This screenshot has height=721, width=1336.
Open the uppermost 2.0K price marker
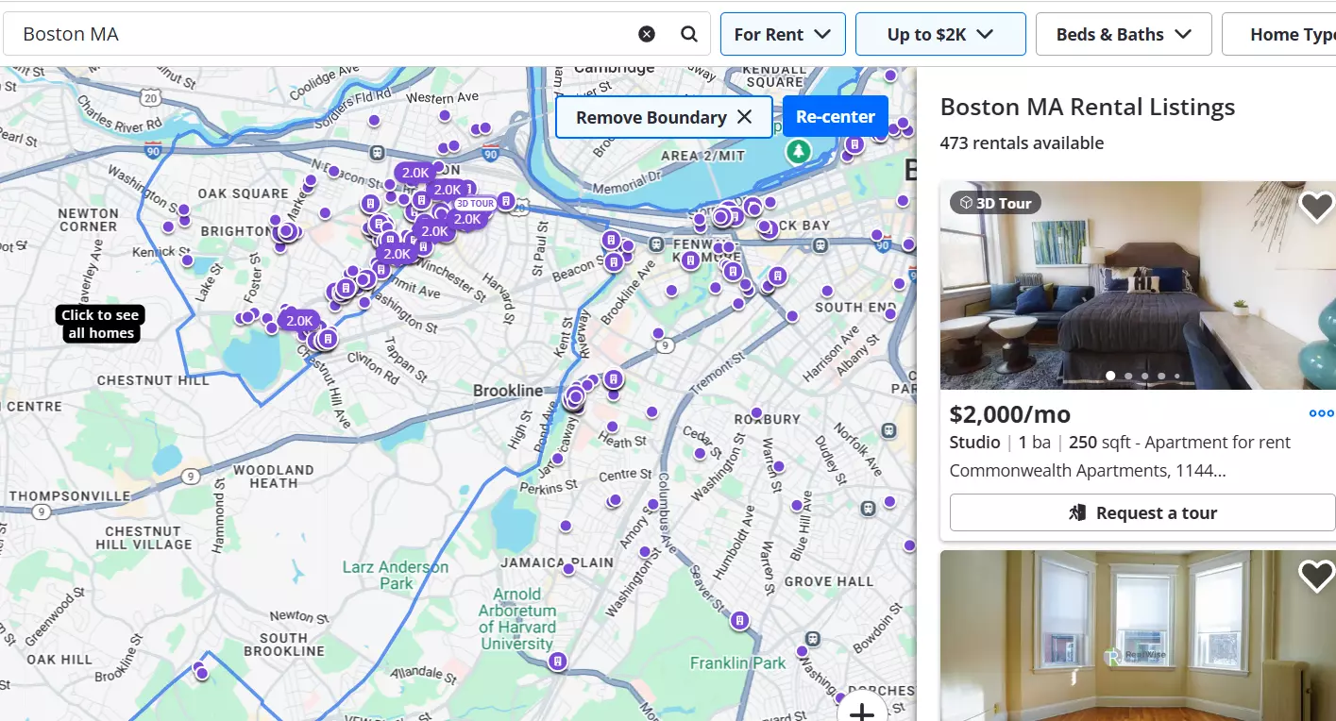415,173
